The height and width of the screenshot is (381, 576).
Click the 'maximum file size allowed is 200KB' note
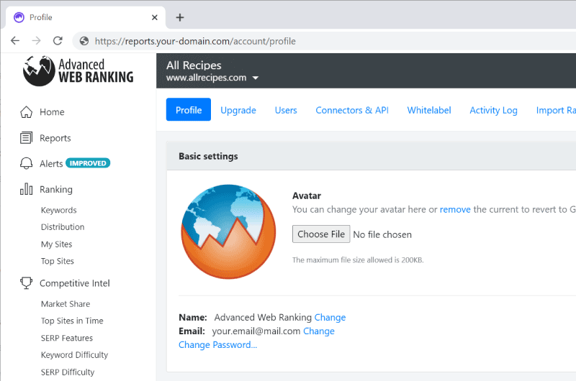tap(358, 260)
